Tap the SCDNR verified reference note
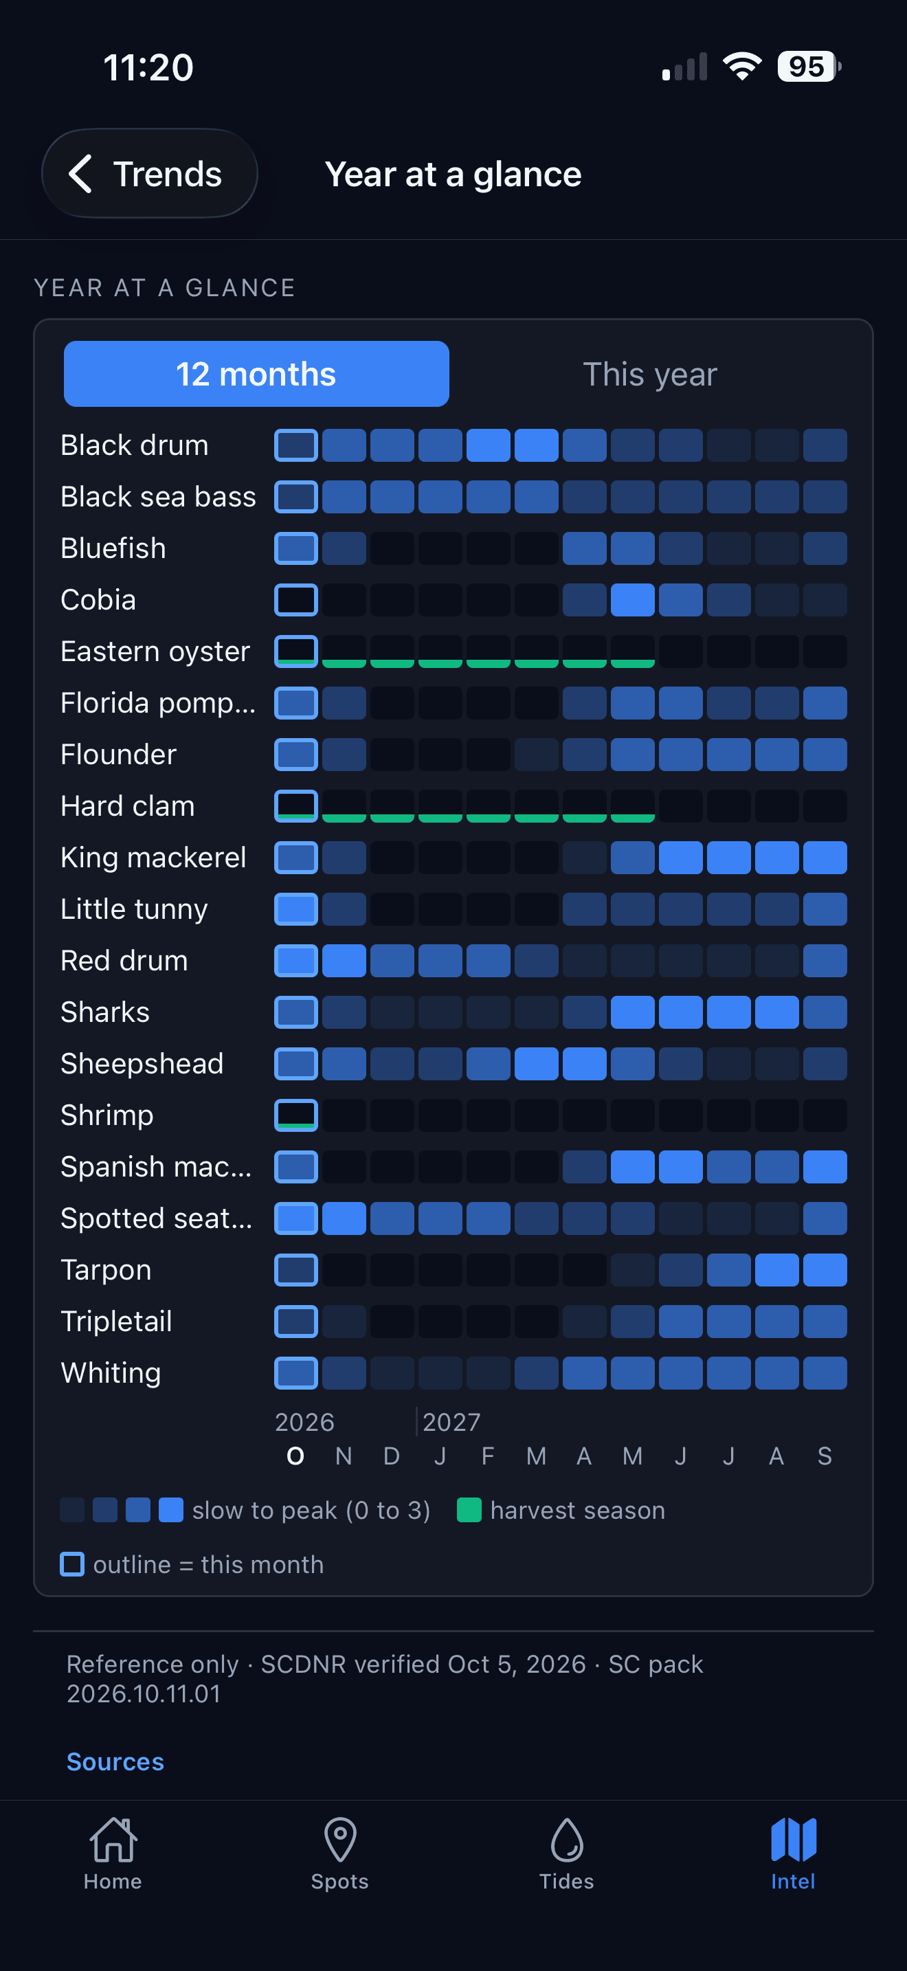 click(x=385, y=1679)
